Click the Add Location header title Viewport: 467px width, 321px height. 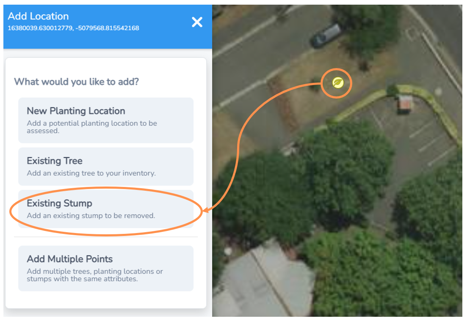38,16
